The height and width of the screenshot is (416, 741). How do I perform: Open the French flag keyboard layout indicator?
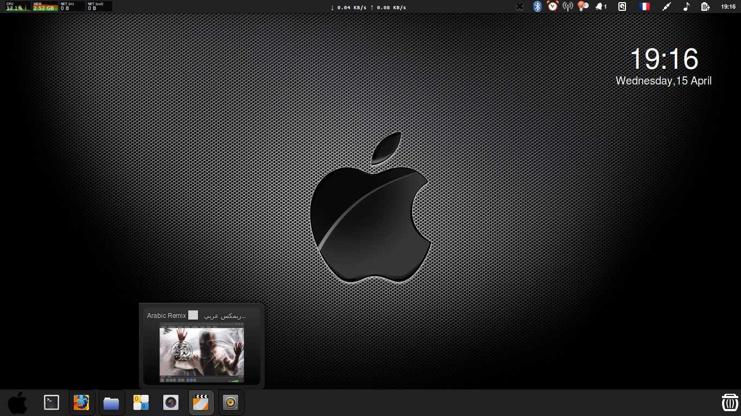pos(644,6)
